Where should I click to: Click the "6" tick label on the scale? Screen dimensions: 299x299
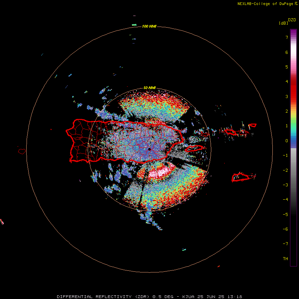(x=287, y=52)
